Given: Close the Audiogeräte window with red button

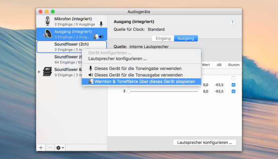Looking at the screenshot, I should pyautogui.click(x=41, y=12).
